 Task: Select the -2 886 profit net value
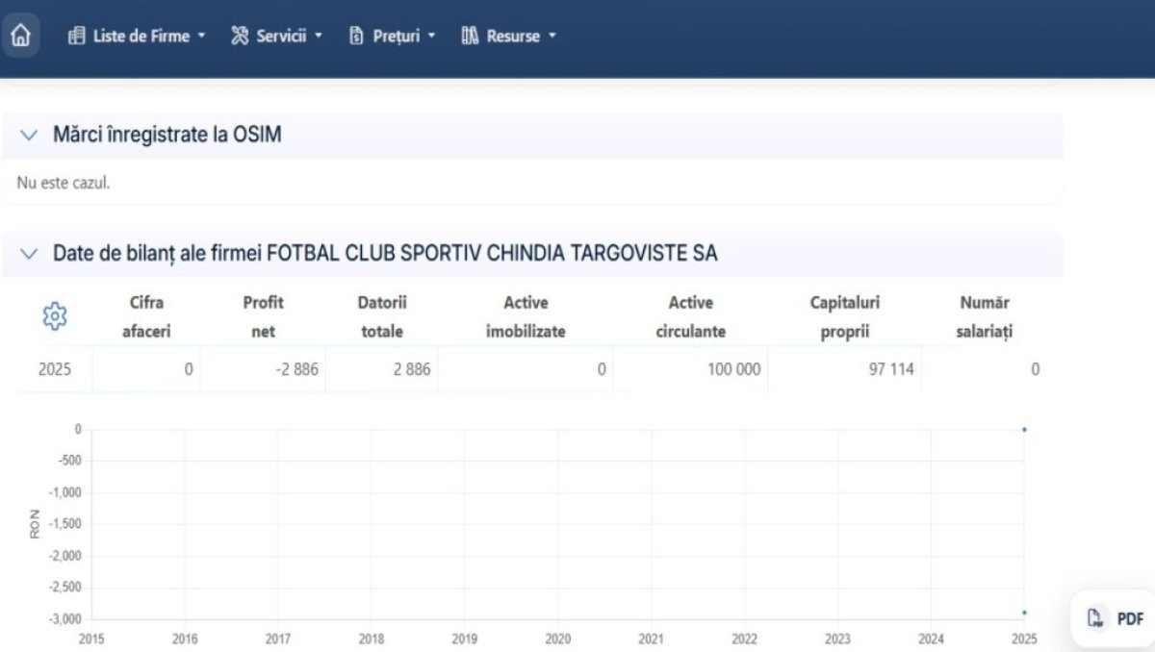tap(296, 369)
